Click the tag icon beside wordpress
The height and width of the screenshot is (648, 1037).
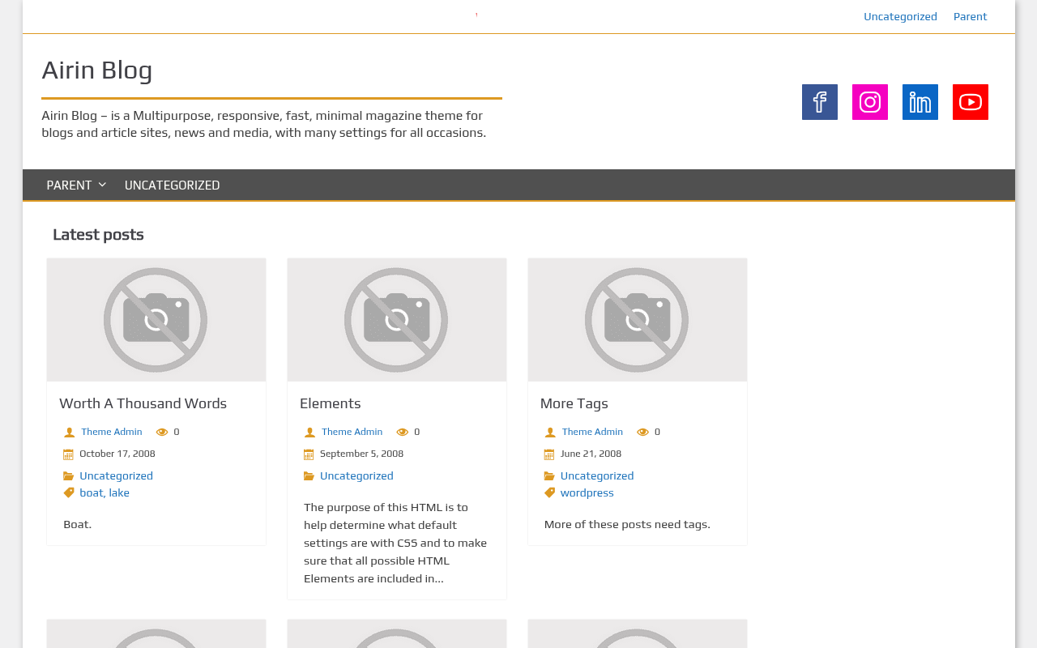[x=549, y=492]
